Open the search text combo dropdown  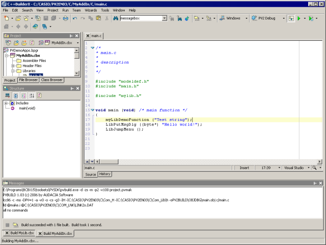click(164, 18)
